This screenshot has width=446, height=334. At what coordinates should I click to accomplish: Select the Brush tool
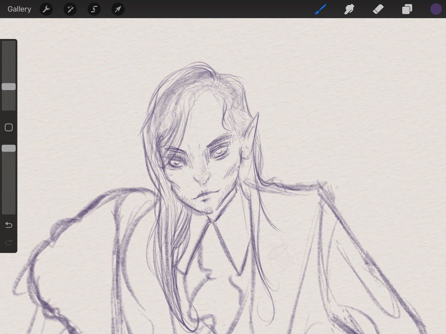coord(320,9)
